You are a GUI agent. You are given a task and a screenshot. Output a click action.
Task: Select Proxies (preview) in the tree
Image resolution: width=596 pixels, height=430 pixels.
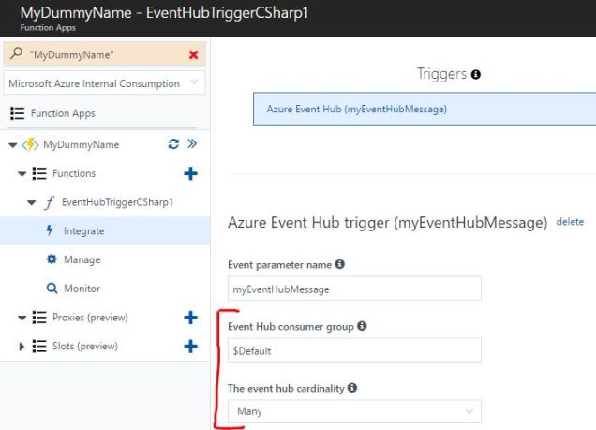coord(90,318)
